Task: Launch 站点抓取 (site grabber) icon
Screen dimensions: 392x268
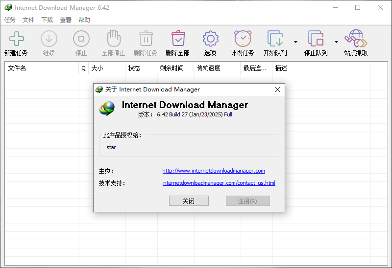Action: click(x=356, y=39)
